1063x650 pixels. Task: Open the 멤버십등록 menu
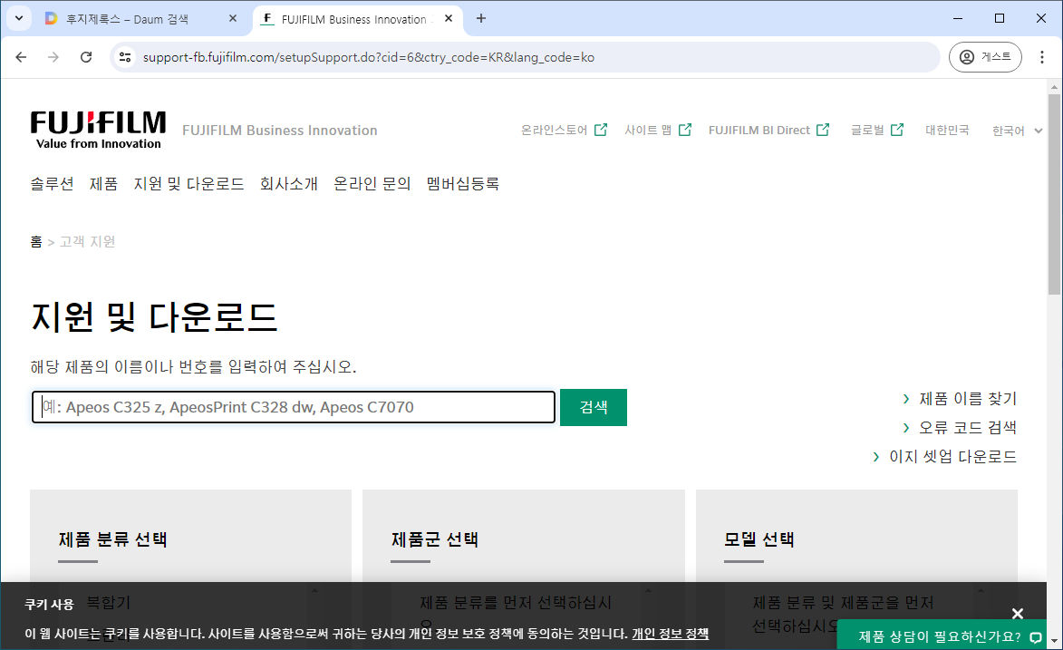point(462,184)
